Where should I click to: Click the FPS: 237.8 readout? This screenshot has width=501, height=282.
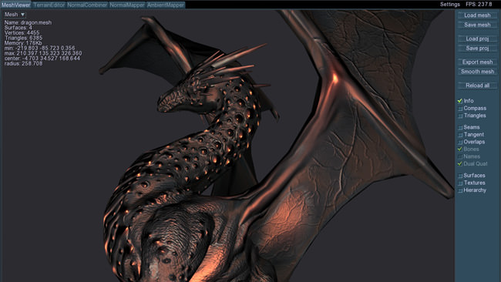coord(479,4)
